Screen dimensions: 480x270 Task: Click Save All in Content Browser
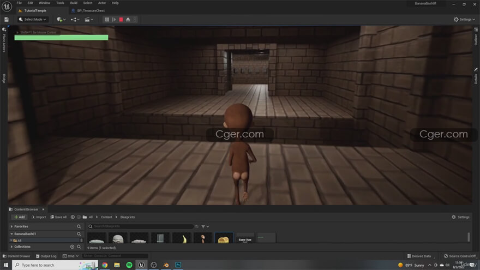[58, 217]
